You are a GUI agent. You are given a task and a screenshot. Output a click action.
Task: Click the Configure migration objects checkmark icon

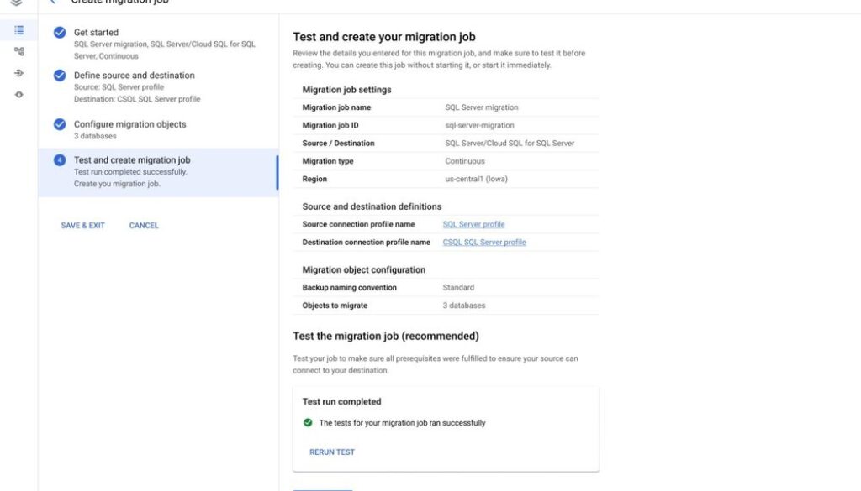tap(60, 124)
